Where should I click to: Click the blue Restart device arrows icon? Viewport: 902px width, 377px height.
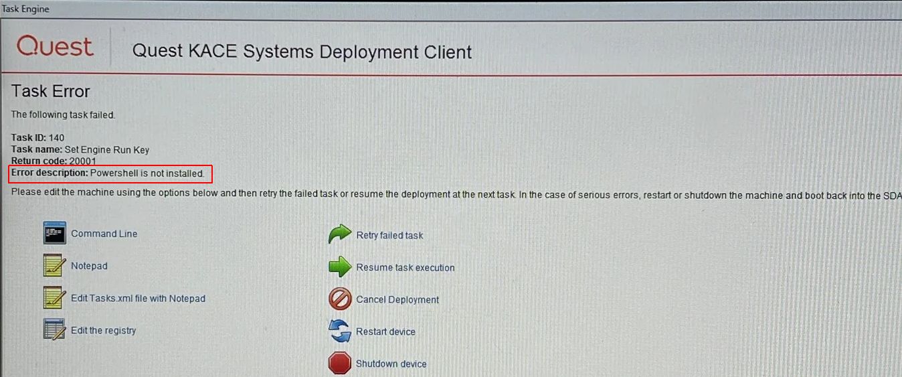[340, 331]
